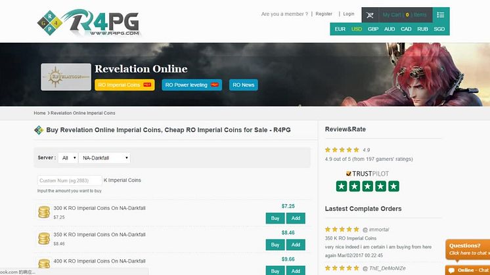Switch currency to SGD
Viewport: 490px width, 275px height.
439,29
